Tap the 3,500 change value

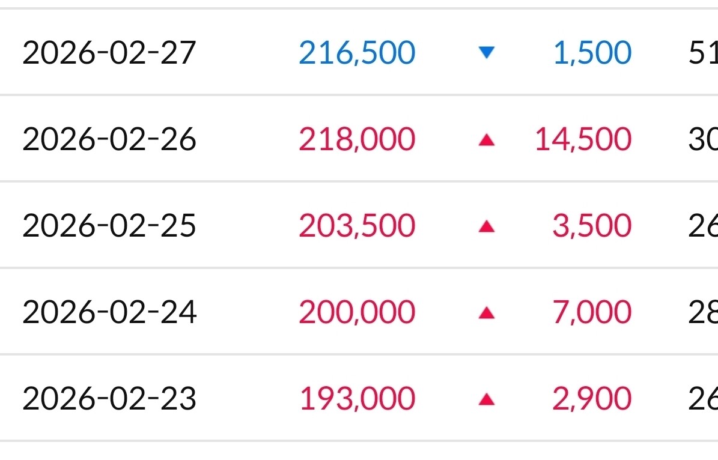coord(592,226)
